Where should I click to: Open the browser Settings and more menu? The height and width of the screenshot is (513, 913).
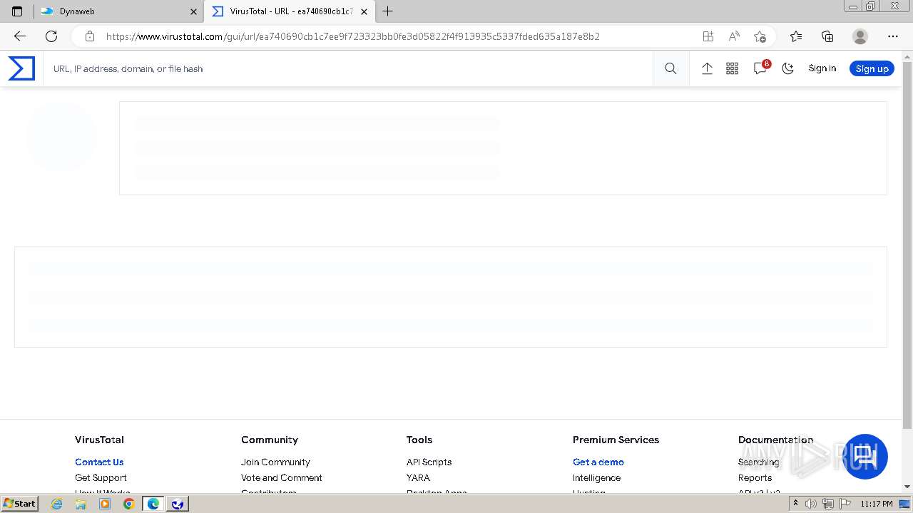[893, 36]
